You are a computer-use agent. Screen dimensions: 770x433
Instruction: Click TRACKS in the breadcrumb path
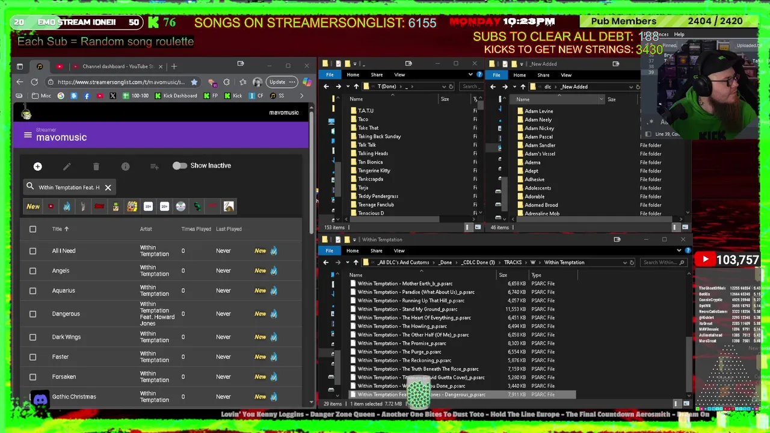click(513, 262)
